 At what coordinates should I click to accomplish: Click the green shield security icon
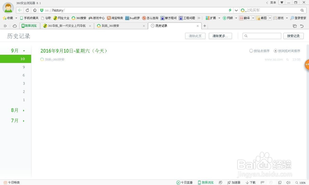coord(42,10)
